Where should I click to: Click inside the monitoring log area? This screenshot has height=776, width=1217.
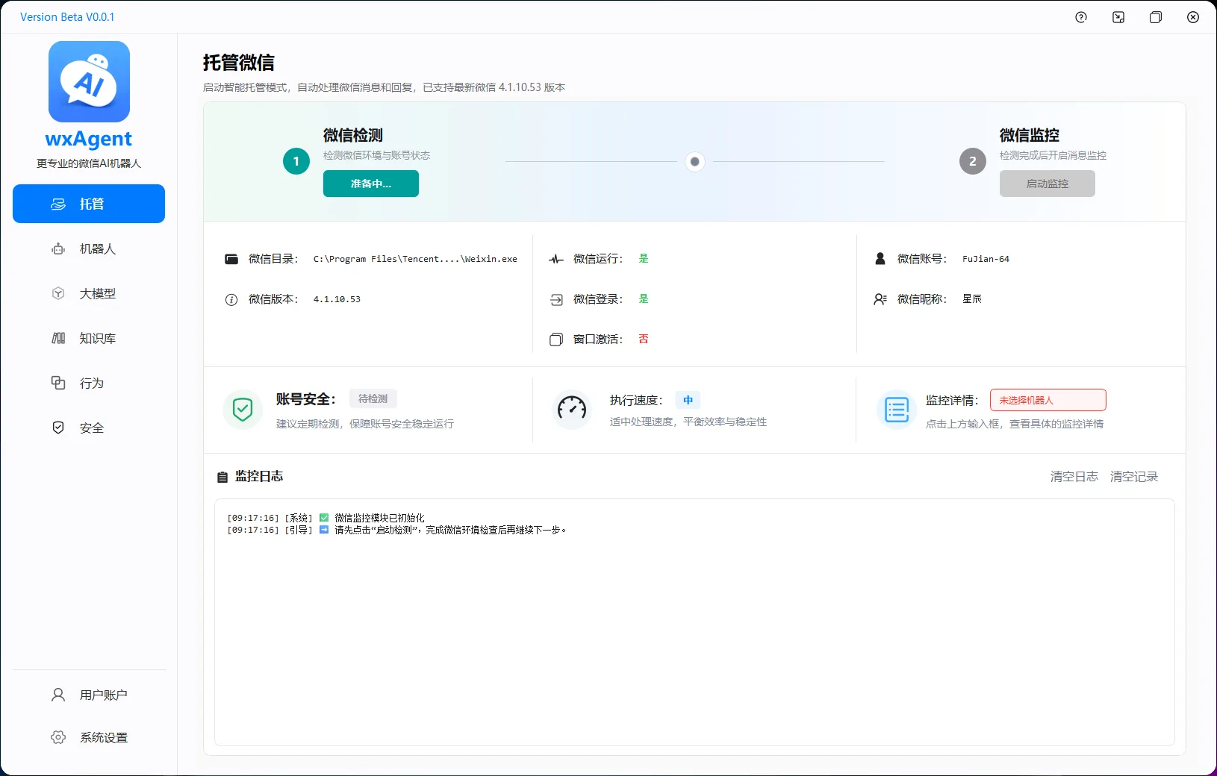(694, 622)
